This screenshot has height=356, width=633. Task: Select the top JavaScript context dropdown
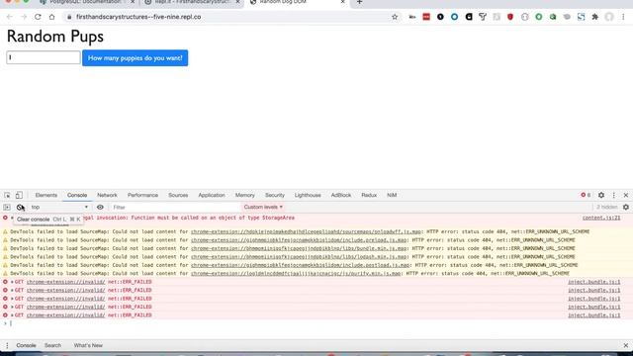click(59, 207)
